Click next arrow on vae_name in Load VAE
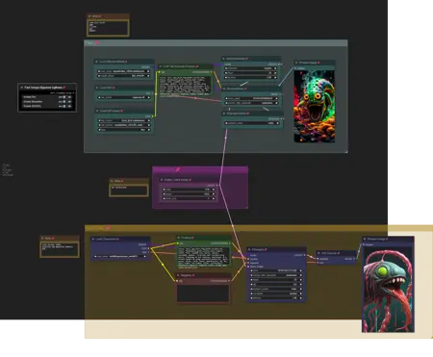Screen dimensions: 433x357 [x=149, y=97]
